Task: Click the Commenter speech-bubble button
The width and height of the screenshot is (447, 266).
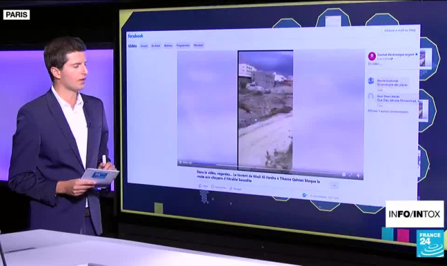Action: pos(219,187)
